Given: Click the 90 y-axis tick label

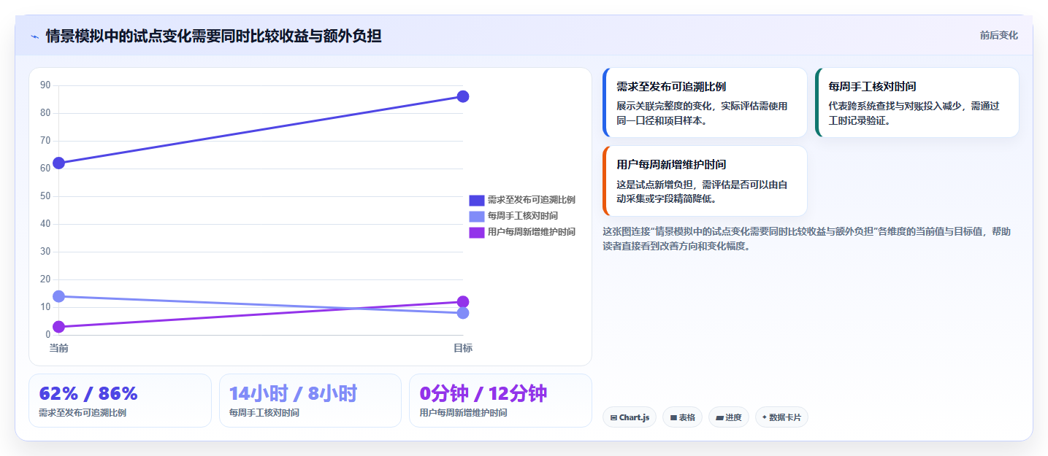Looking at the screenshot, I should (x=45, y=85).
